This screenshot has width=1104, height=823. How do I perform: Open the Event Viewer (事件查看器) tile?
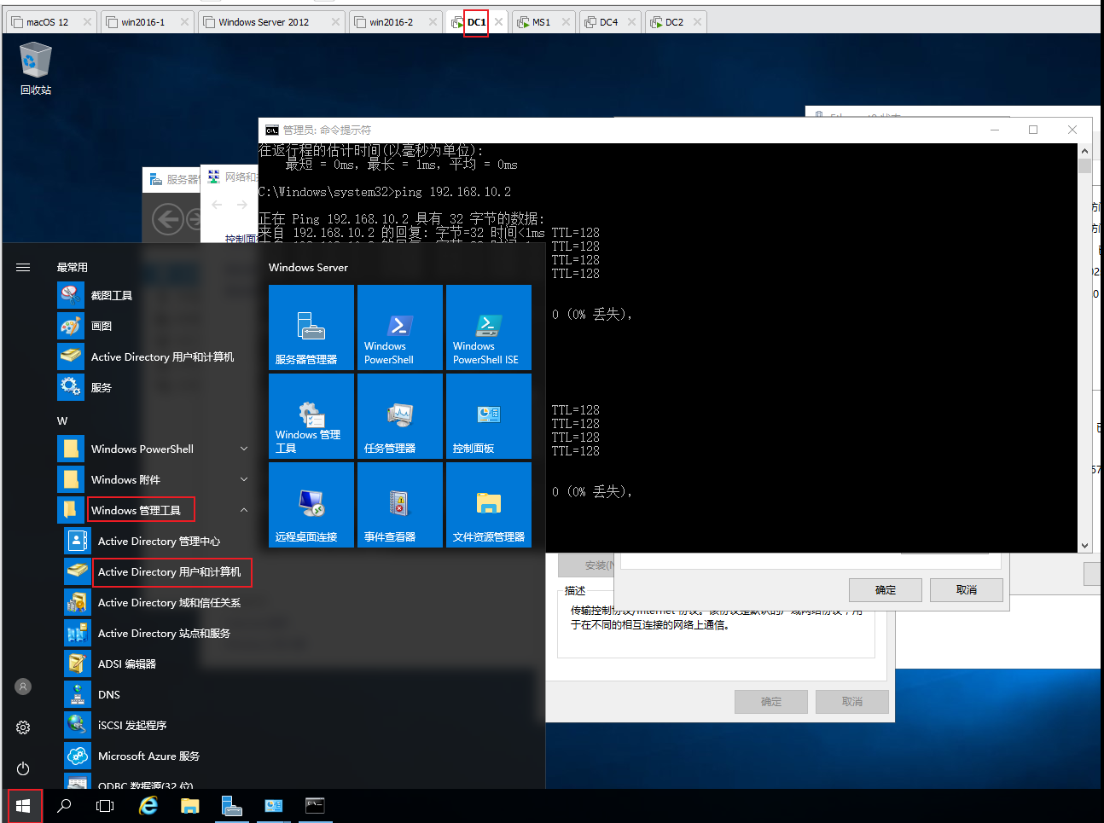400,505
